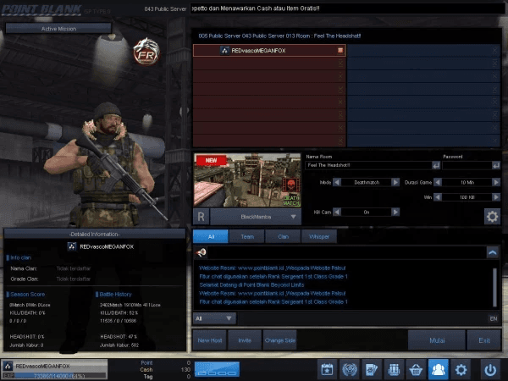Viewport: 508px width, 381px height.
Task: Click Selamat Datang di Point Blank message
Action: click(251, 284)
